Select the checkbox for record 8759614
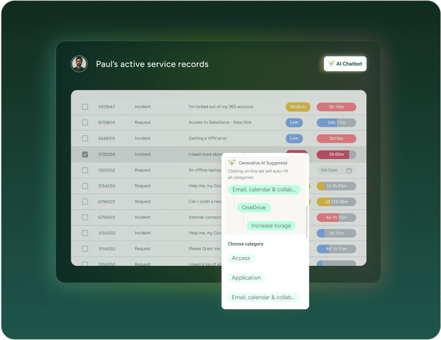The height and width of the screenshot is (340, 441). 85,123
